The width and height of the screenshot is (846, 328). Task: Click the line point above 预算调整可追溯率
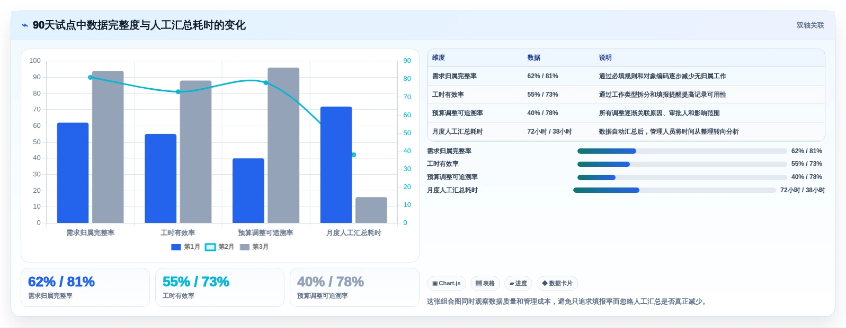(x=266, y=83)
